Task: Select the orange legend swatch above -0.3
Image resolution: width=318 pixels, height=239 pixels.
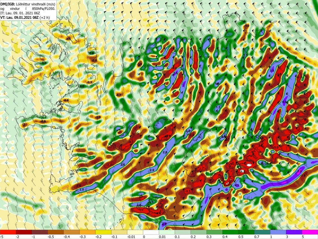Action: click(87, 232)
